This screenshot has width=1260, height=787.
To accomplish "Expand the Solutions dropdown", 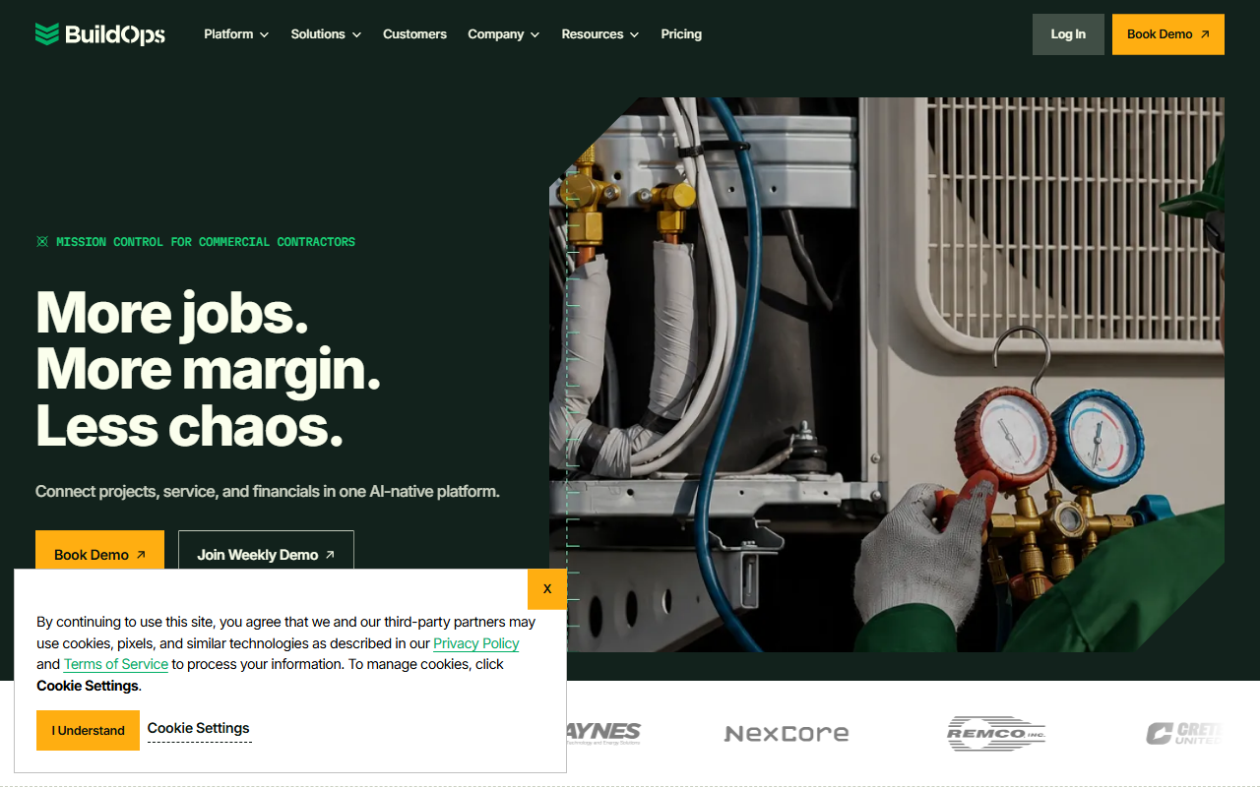I will [326, 34].
